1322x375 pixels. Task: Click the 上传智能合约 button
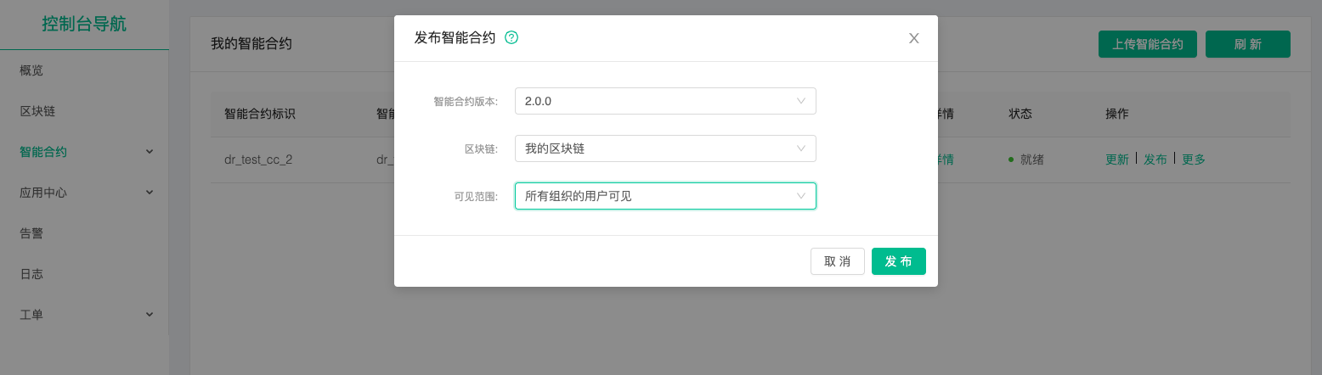tap(1148, 44)
